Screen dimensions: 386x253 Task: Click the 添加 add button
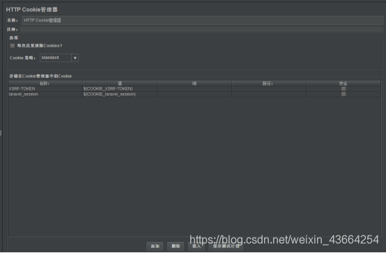point(155,246)
